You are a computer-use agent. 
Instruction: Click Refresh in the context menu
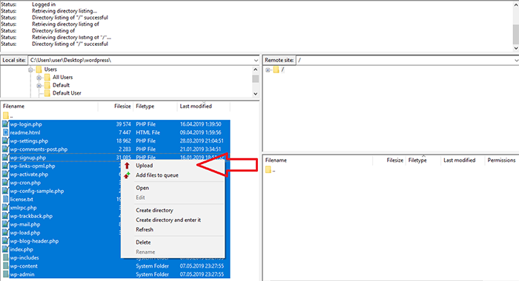[145, 229]
